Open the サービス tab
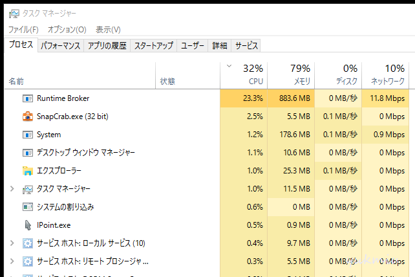This screenshot has width=415, height=277. (x=246, y=46)
